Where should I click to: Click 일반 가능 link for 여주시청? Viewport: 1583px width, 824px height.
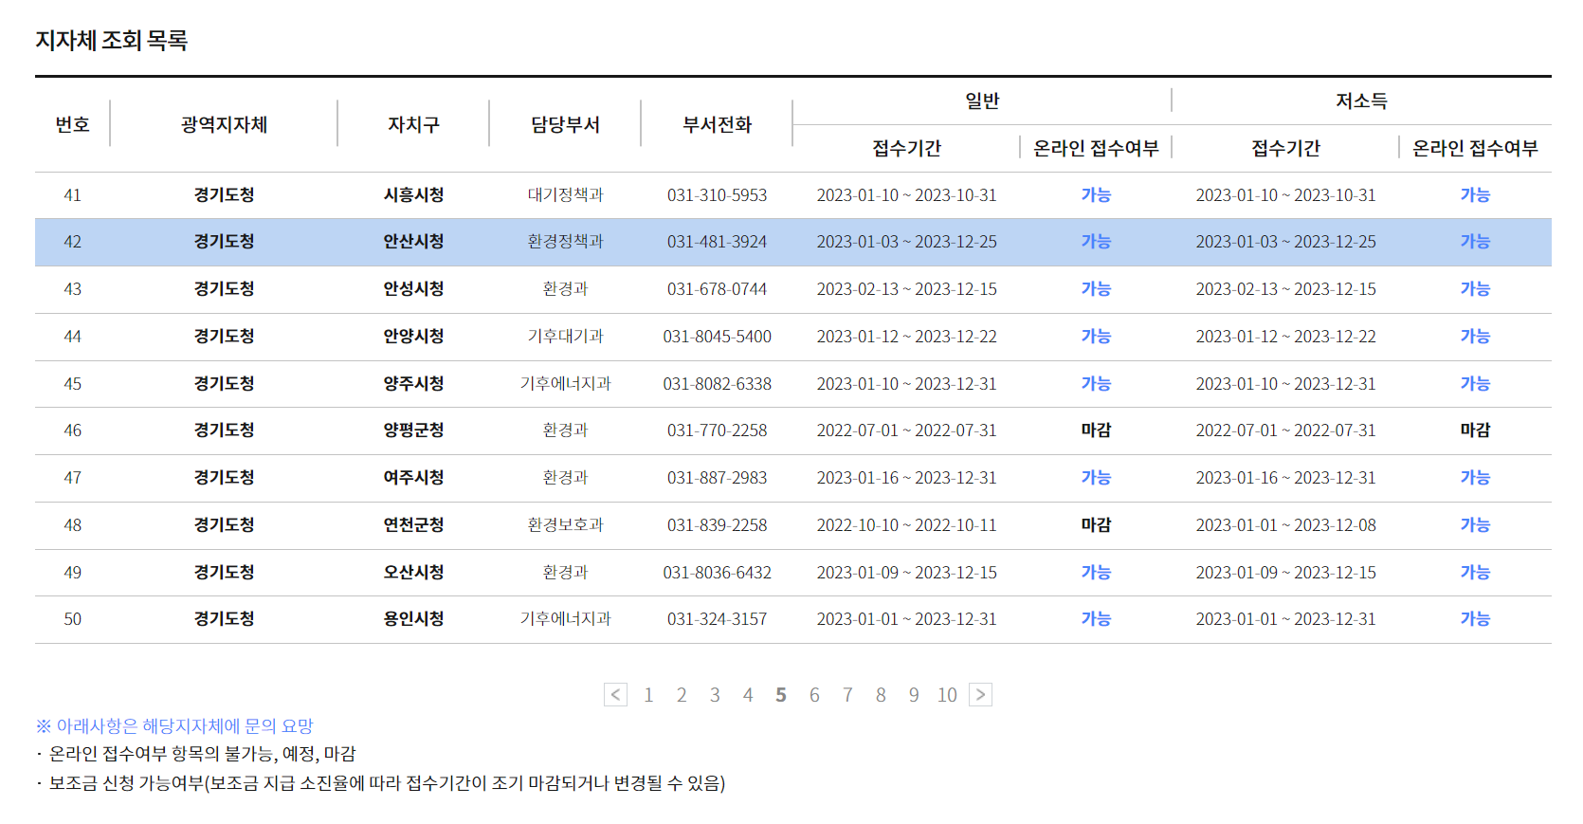click(x=1096, y=478)
